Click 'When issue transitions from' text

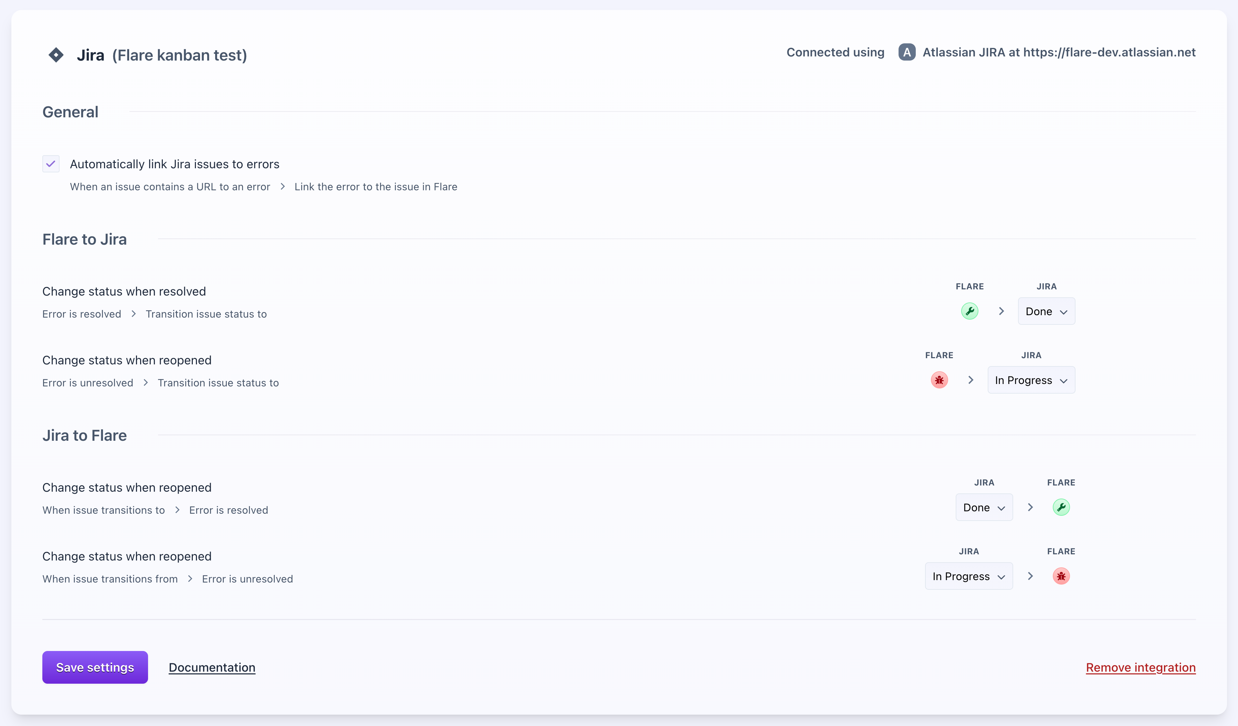click(110, 579)
